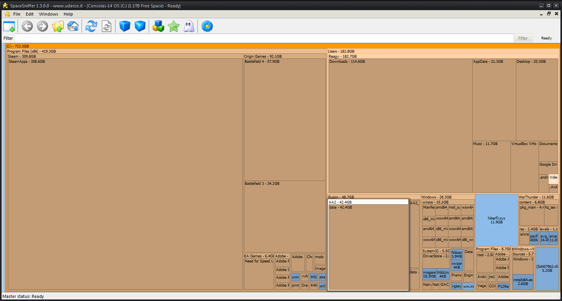562x301 pixels.
Task: Select the F12Re file block
Action: [x=503, y=286]
